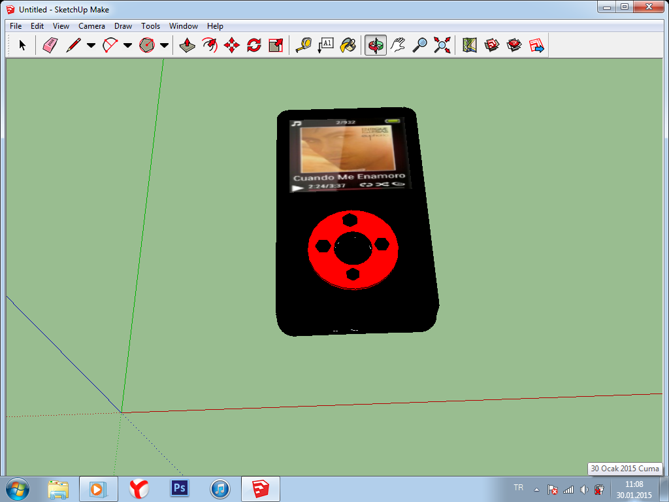This screenshot has height=502, width=669.
Task: Show hidden tray icons arrow
Action: [537, 490]
